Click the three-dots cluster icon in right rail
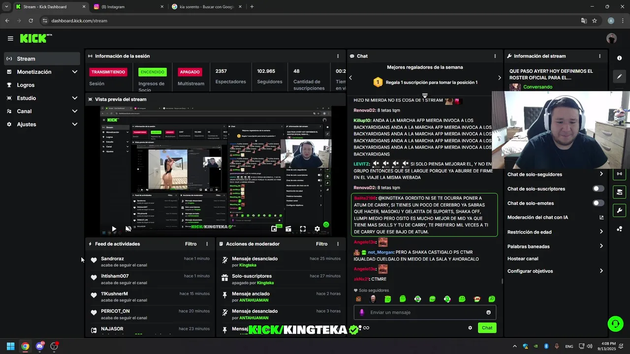This screenshot has width=630, height=354. [x=619, y=229]
